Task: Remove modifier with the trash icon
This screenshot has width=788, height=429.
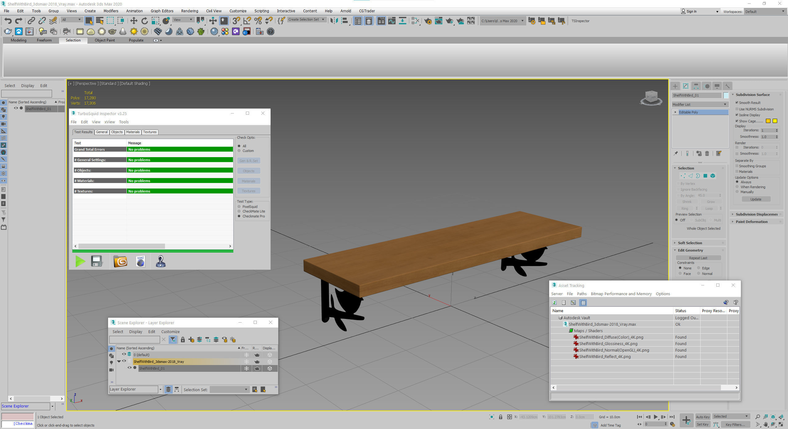Action: (x=707, y=153)
